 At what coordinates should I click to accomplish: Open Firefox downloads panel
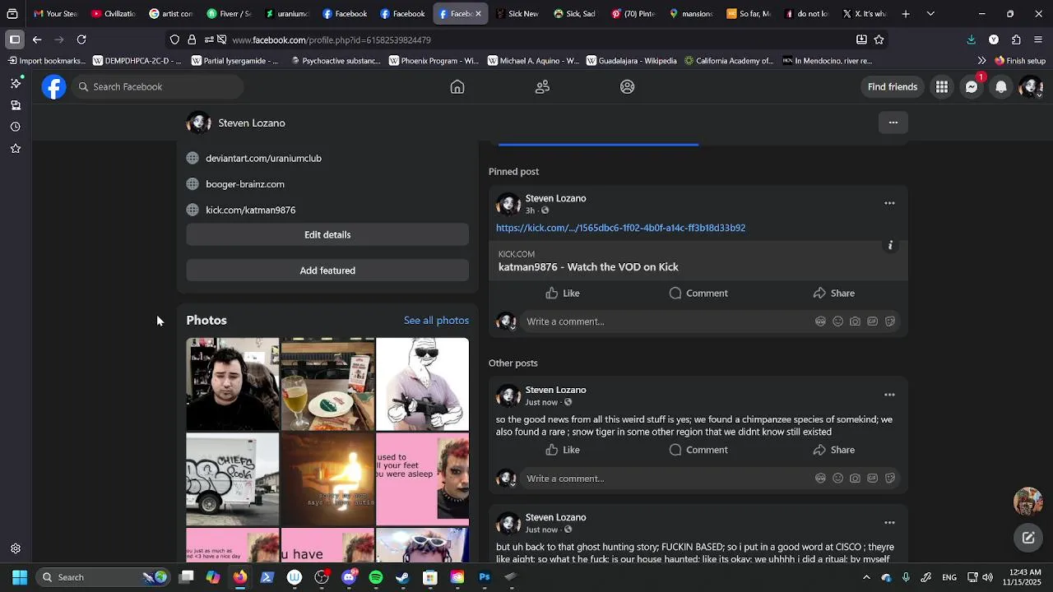point(971,39)
